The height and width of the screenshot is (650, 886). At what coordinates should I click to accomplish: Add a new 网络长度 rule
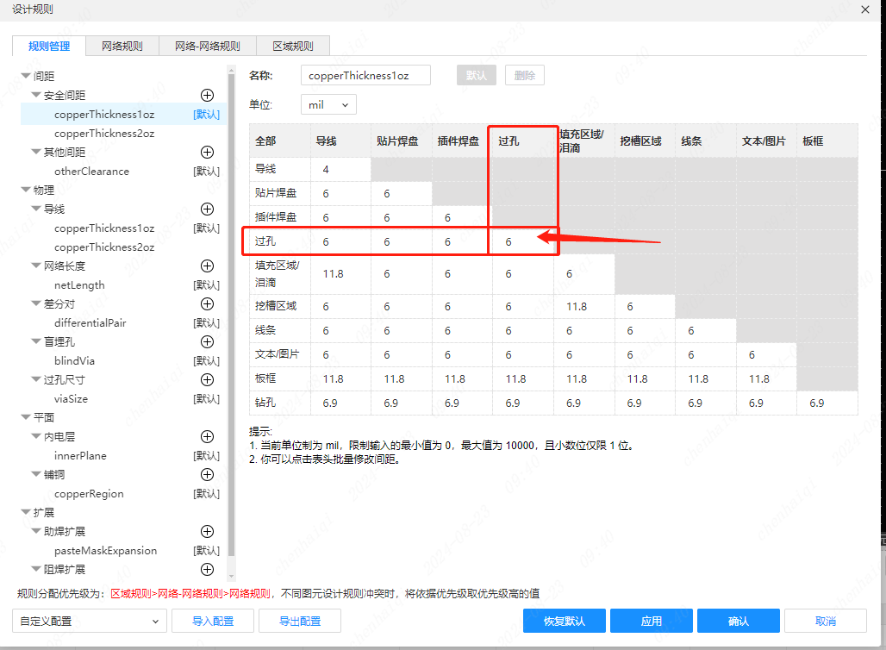pos(207,266)
